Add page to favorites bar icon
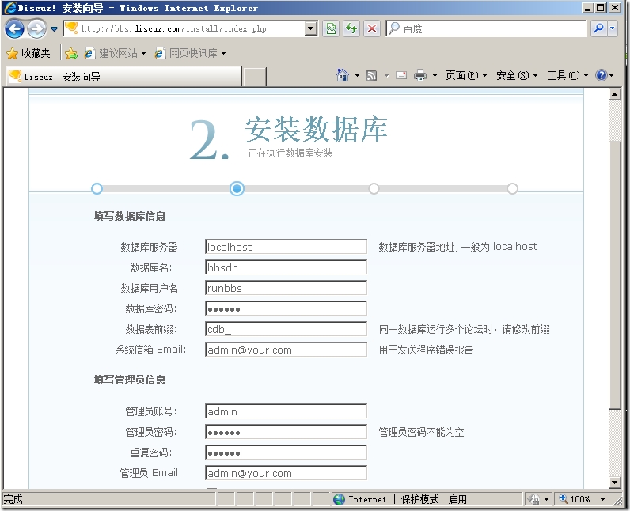Screen dimensions: 630x511 71,53
